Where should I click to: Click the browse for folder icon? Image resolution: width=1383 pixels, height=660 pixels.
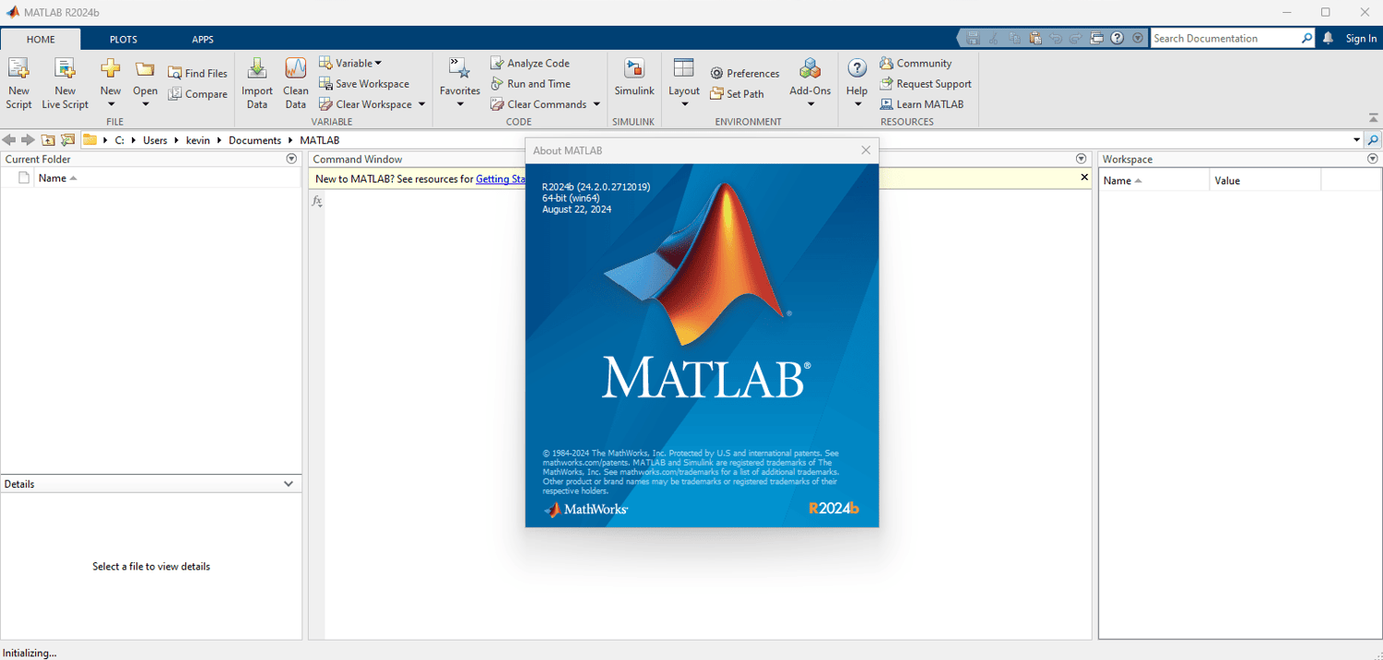tap(67, 140)
